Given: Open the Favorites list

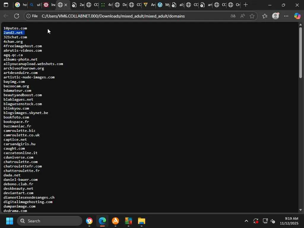Looking at the screenshot, I should pyautogui.click(x=265, y=16).
